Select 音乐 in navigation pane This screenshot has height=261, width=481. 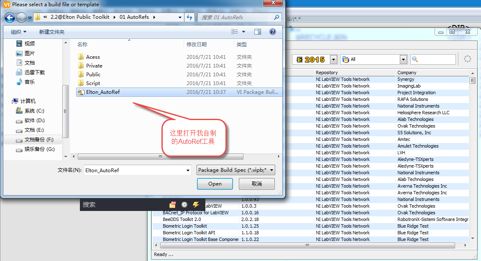coord(26,82)
